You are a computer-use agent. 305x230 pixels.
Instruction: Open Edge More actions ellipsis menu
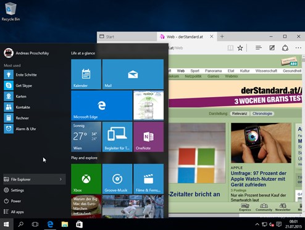(298, 48)
